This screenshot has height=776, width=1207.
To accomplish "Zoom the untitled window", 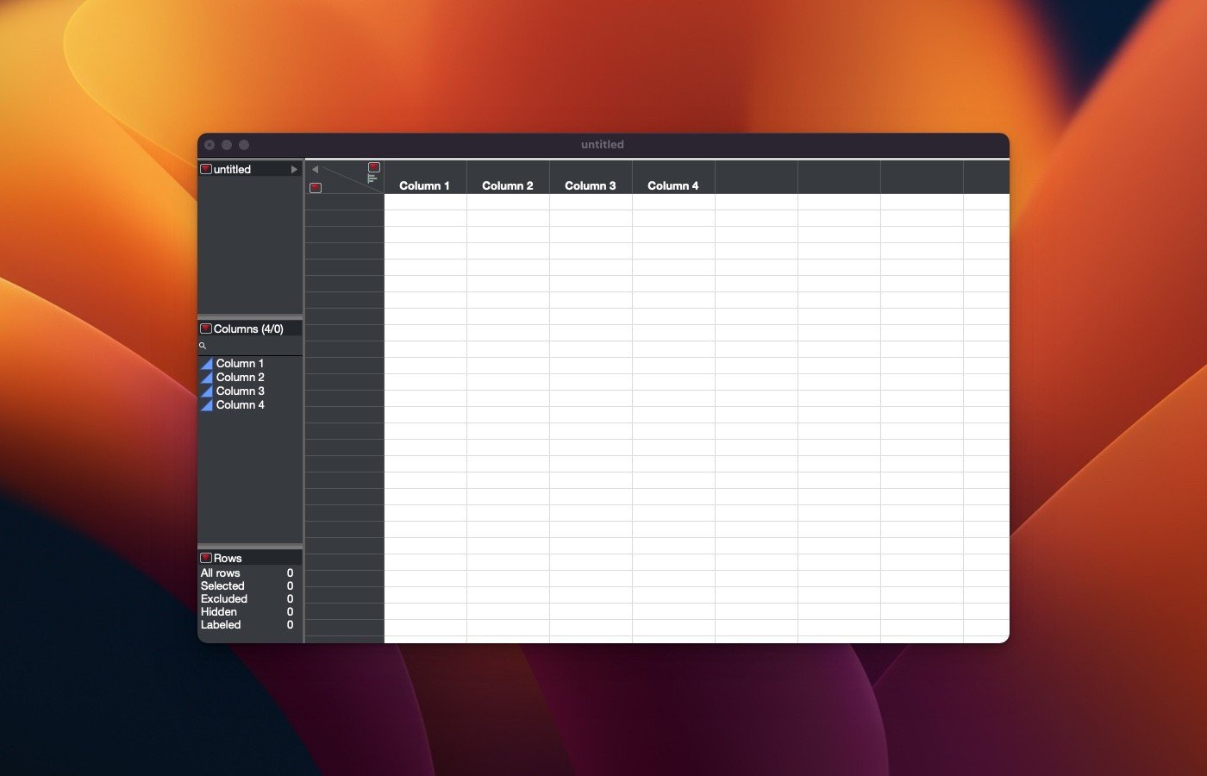I will point(244,145).
